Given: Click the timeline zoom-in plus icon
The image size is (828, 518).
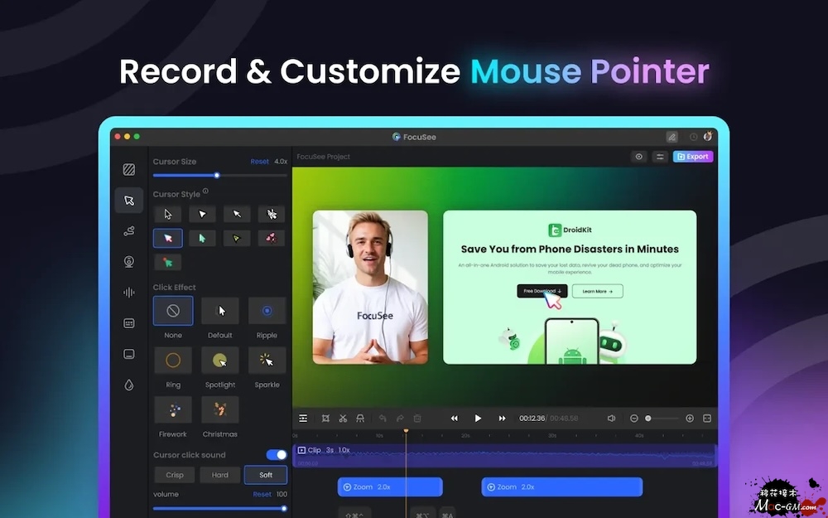Looking at the screenshot, I should coord(690,419).
